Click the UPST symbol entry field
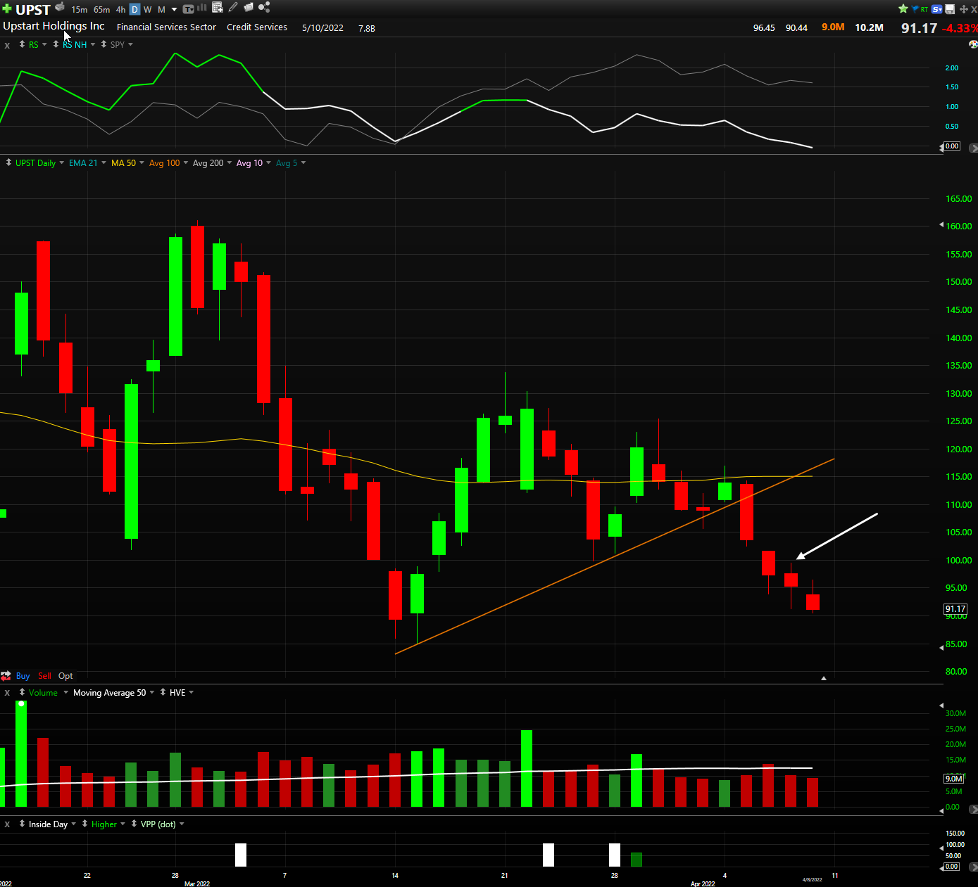Image resolution: width=978 pixels, height=887 pixels. [x=33, y=9]
